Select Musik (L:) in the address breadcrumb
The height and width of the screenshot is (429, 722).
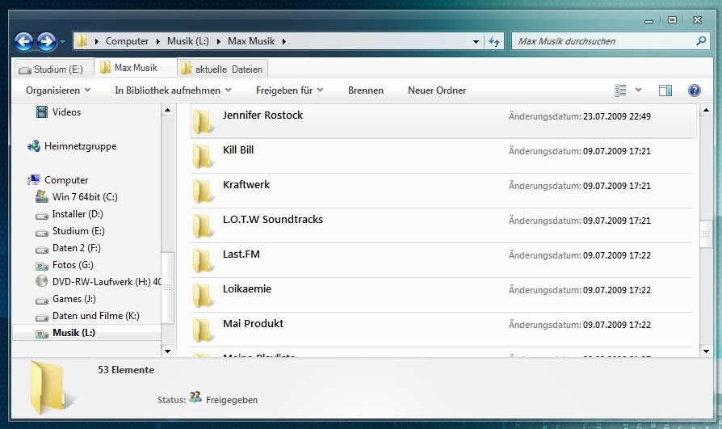(188, 41)
